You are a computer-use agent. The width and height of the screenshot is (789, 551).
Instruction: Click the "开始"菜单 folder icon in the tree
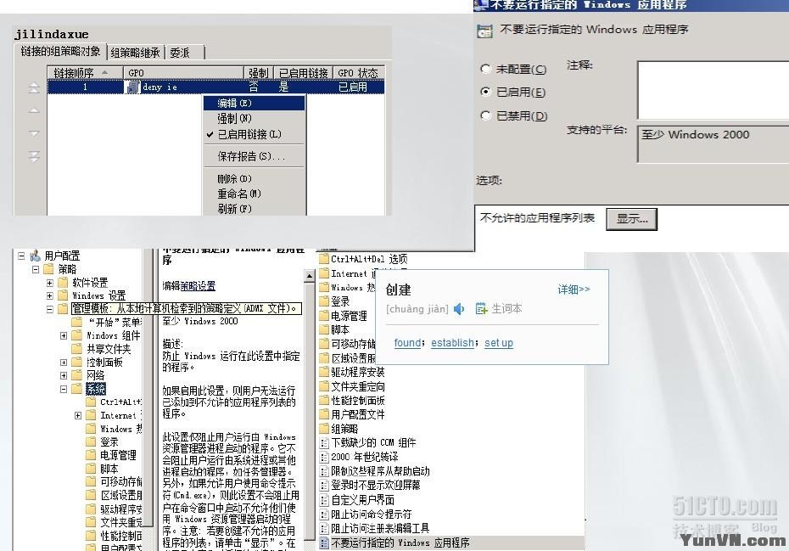pos(77,322)
